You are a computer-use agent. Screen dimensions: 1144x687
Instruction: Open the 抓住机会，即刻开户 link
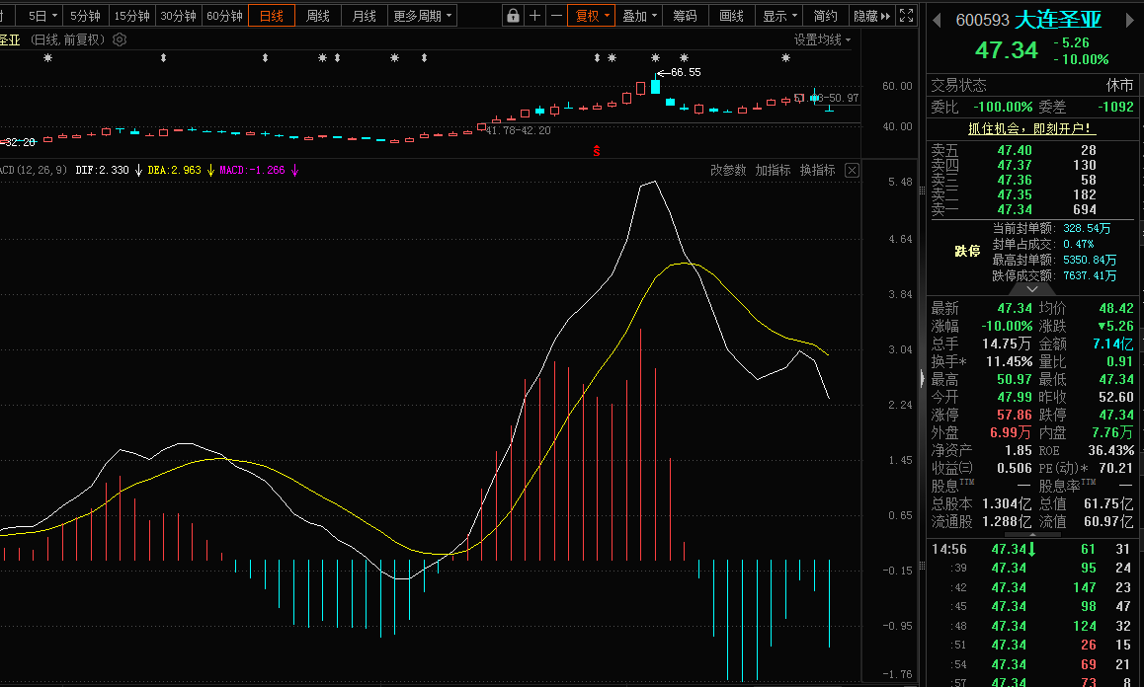(1031, 128)
